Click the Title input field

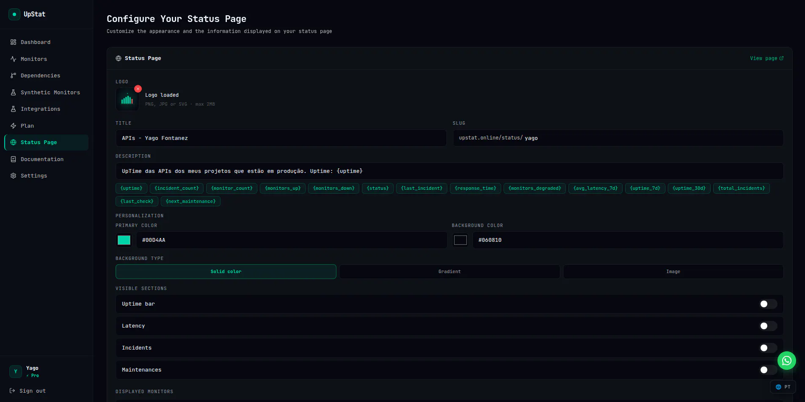(x=281, y=138)
